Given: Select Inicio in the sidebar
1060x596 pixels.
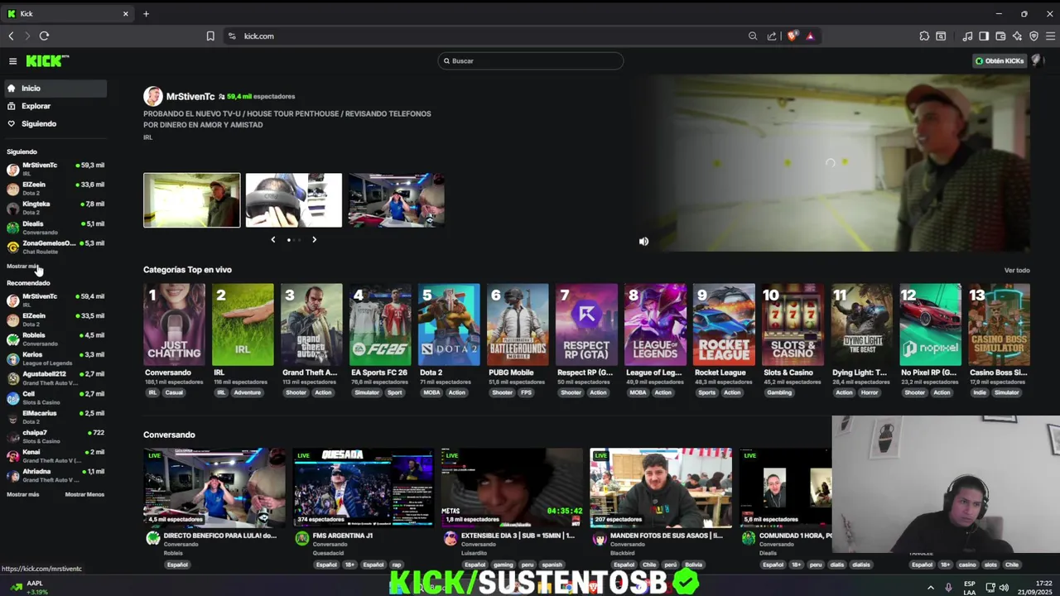Looking at the screenshot, I should pos(54,88).
